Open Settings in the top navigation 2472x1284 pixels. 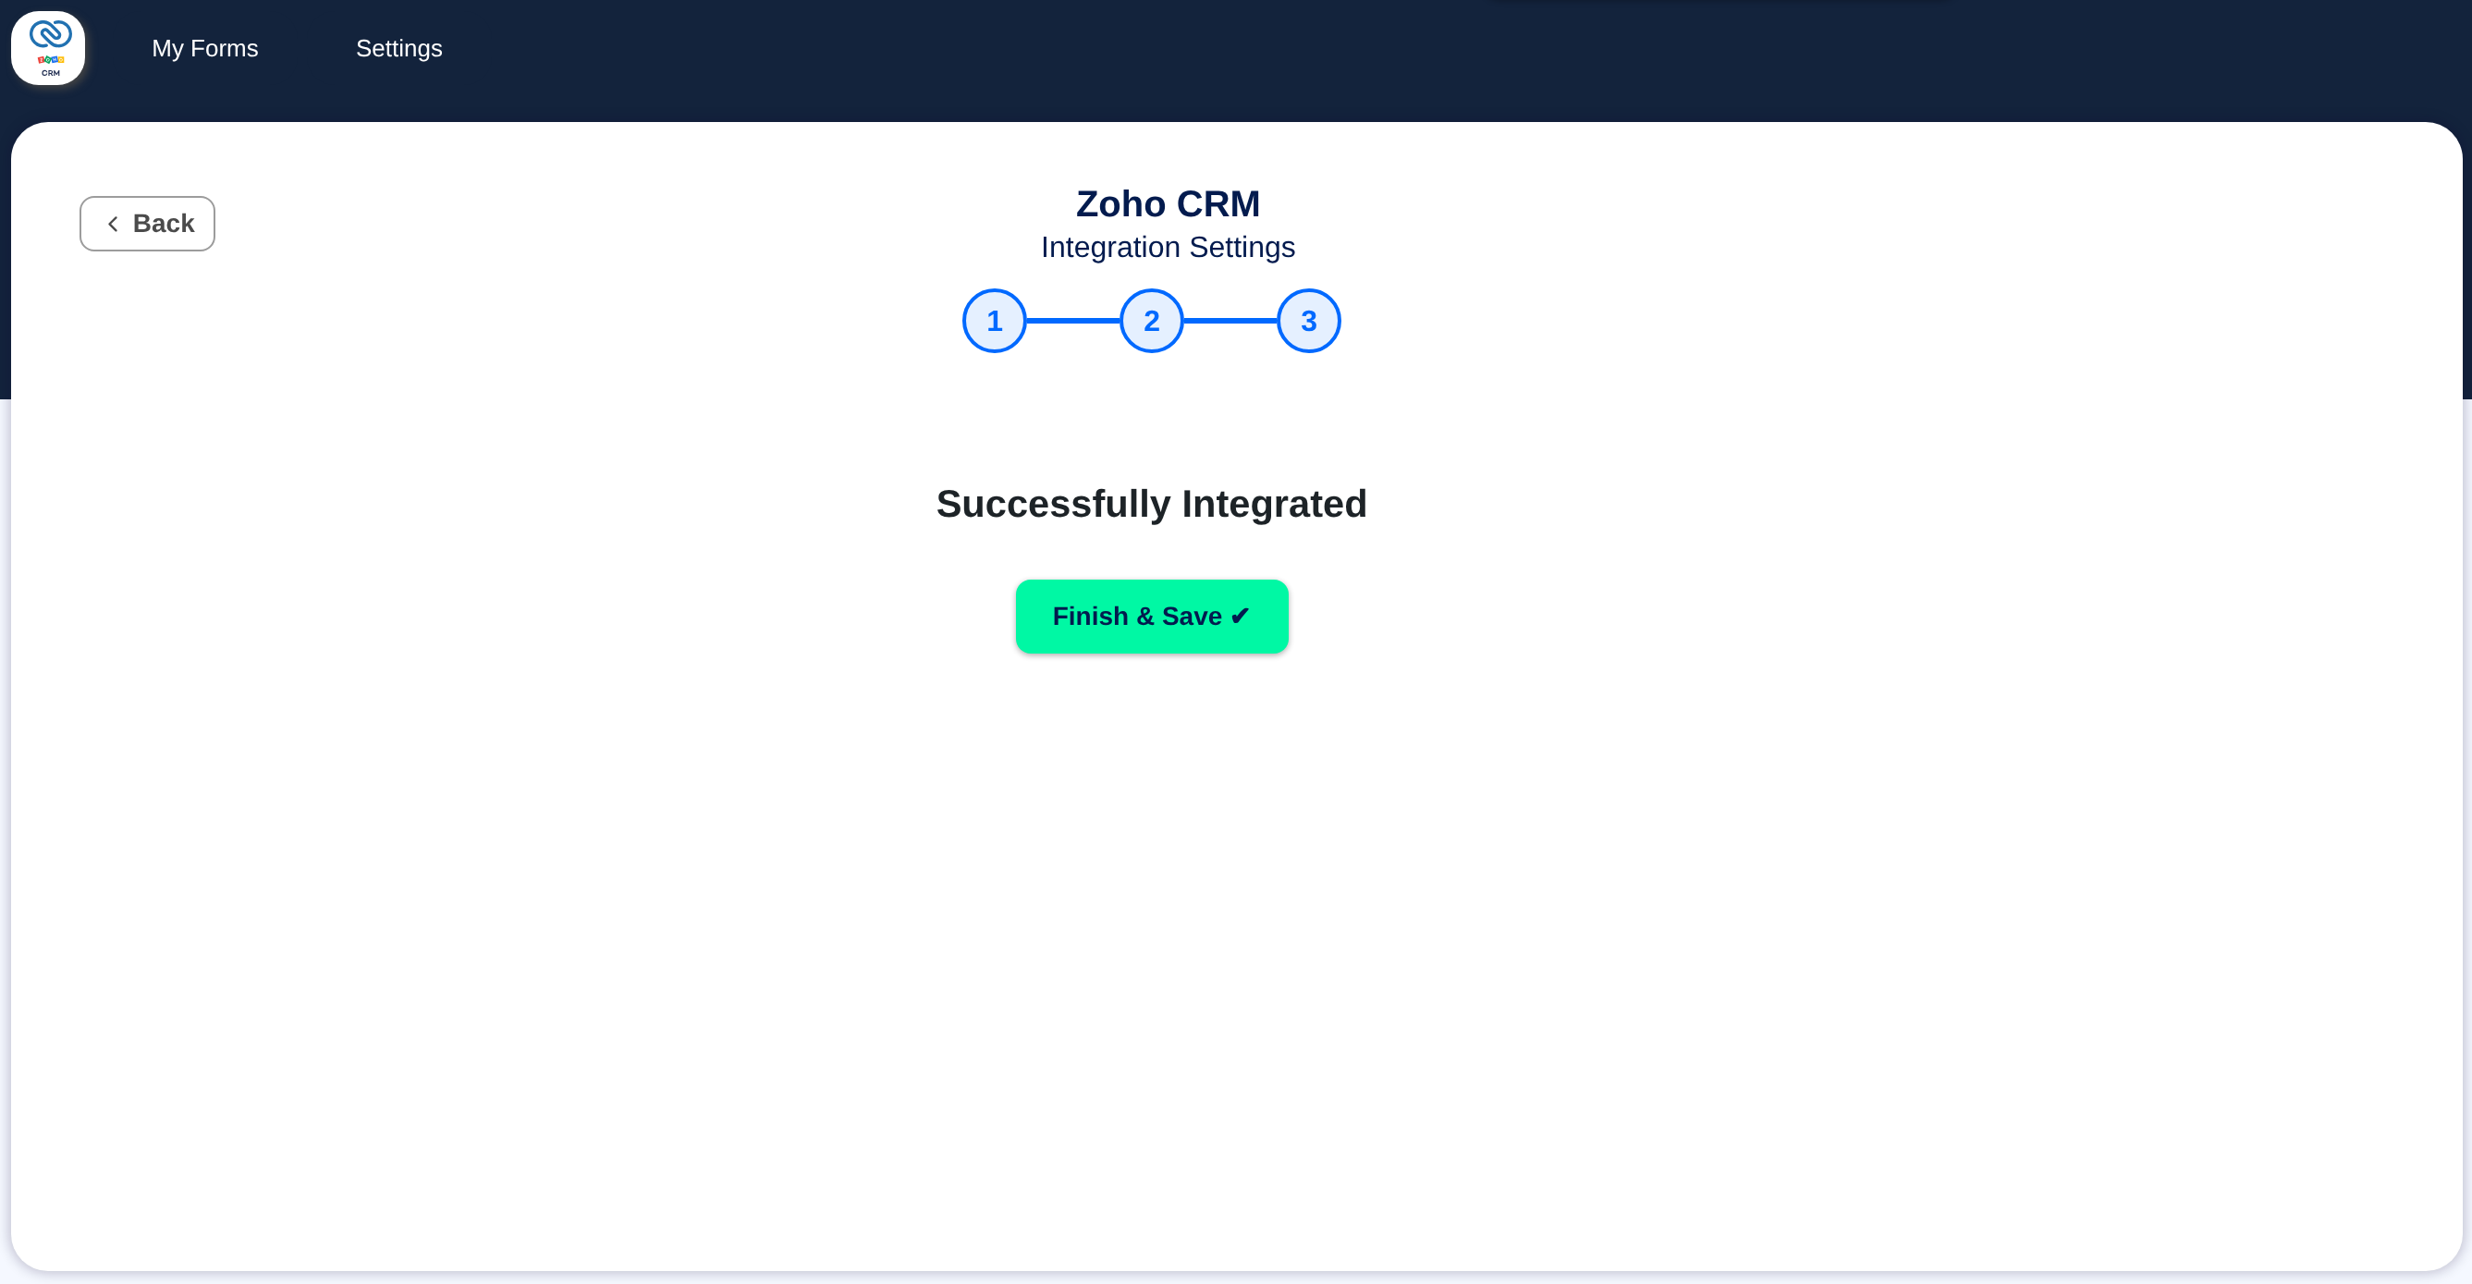398,48
